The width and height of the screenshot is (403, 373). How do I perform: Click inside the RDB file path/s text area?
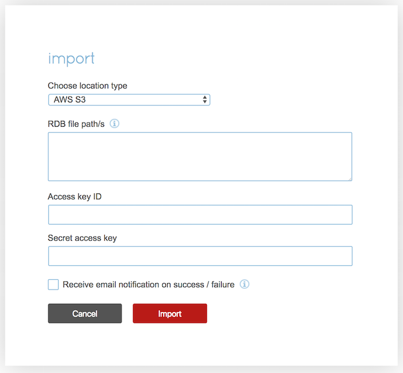tap(200, 157)
